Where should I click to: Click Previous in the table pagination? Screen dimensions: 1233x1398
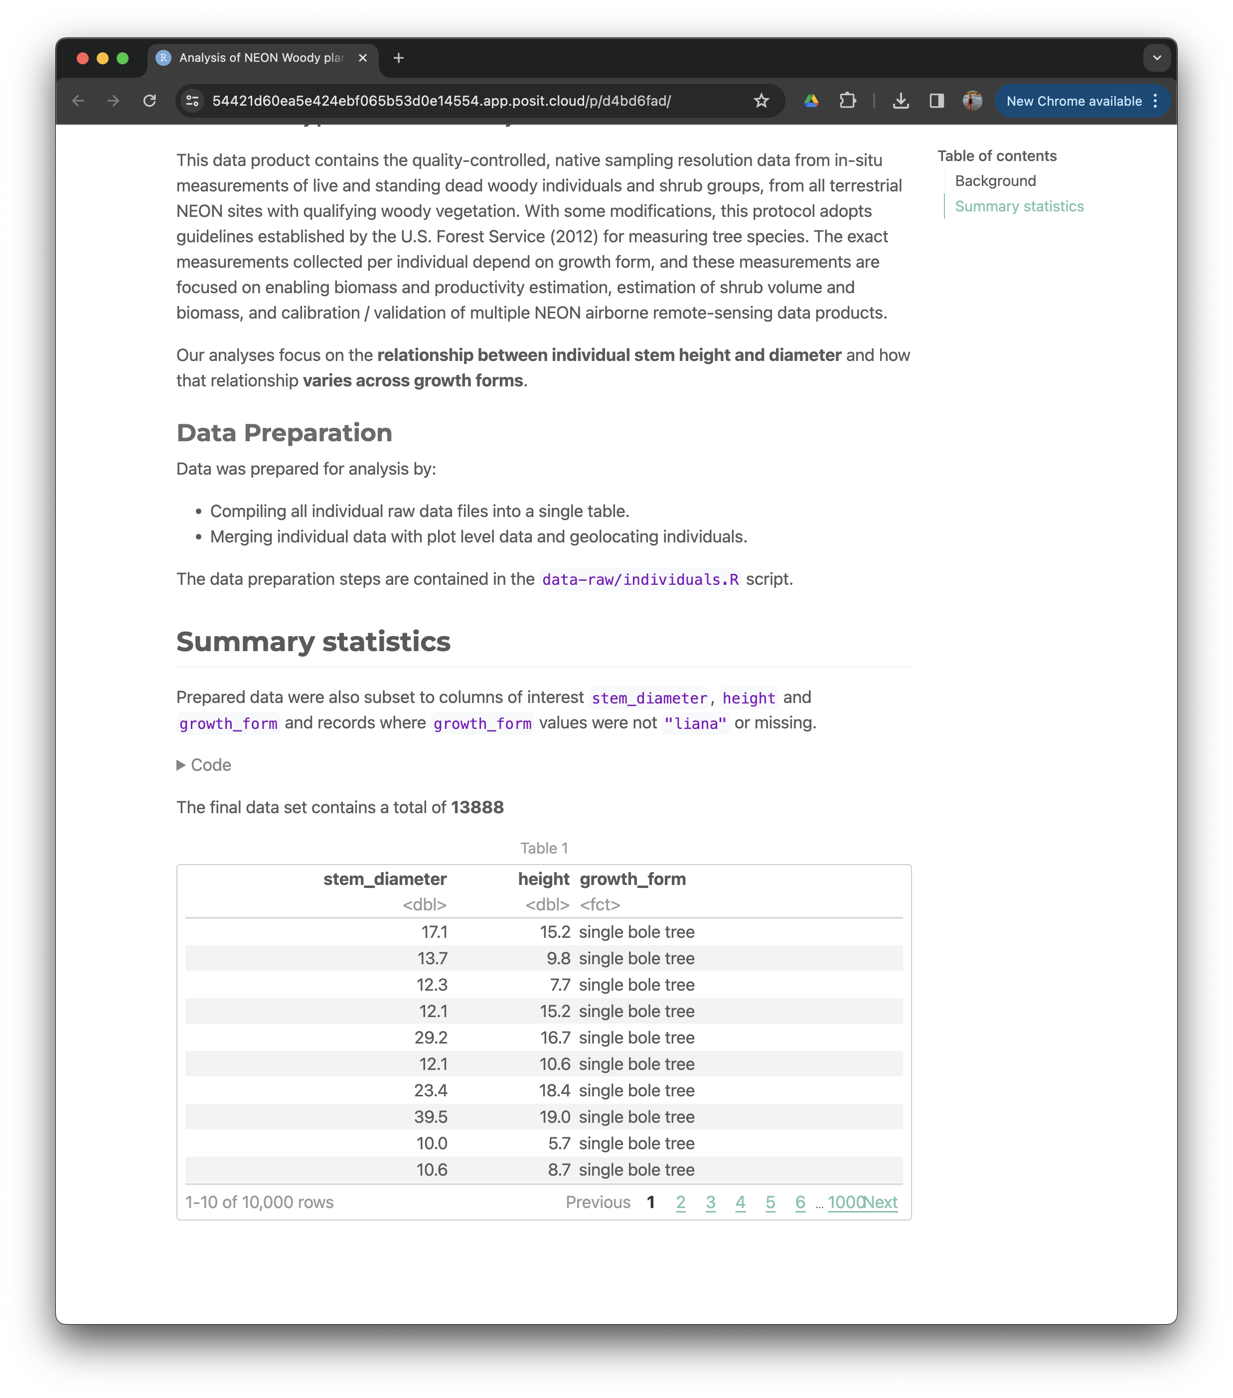pos(598,1203)
